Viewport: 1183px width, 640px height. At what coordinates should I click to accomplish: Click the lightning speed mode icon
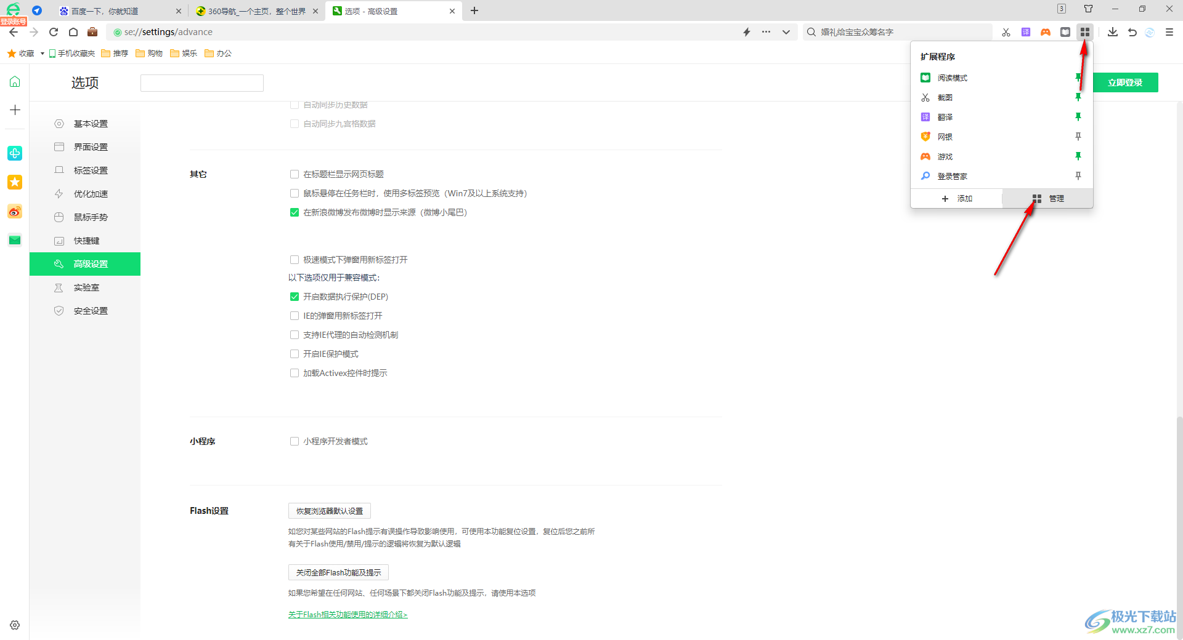tap(747, 32)
